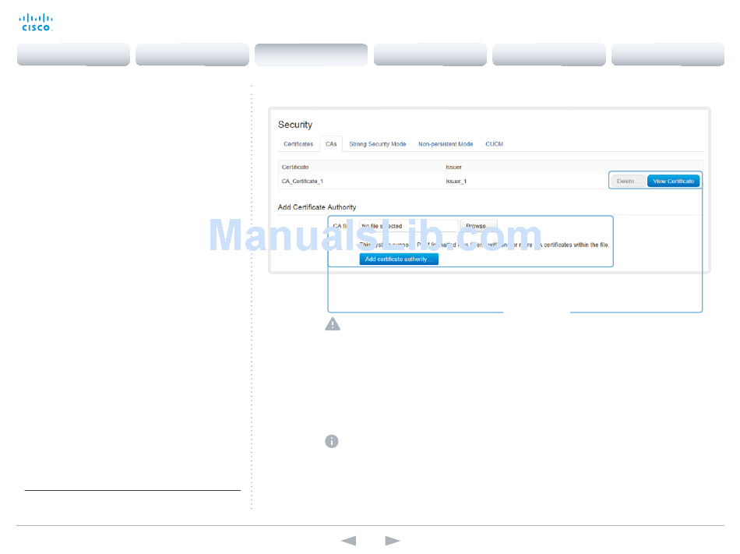Select the CAs tab
This screenshot has height=554, width=740.
331,144
